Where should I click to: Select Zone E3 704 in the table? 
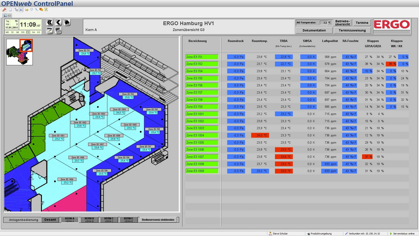point(202,71)
